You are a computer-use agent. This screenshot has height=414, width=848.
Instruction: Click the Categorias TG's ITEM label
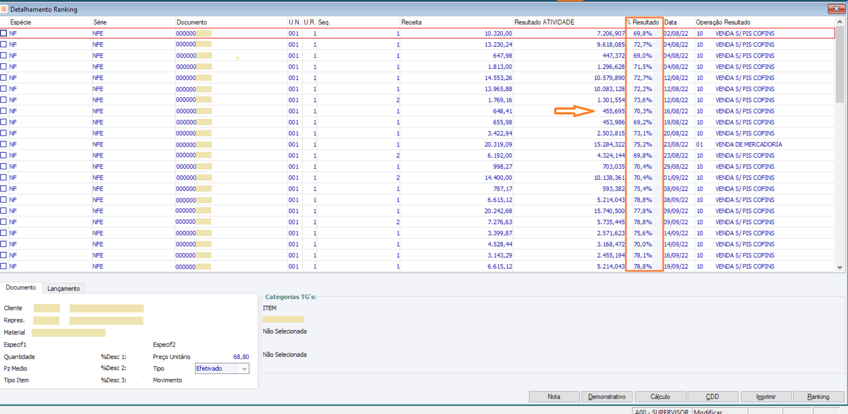[269, 308]
